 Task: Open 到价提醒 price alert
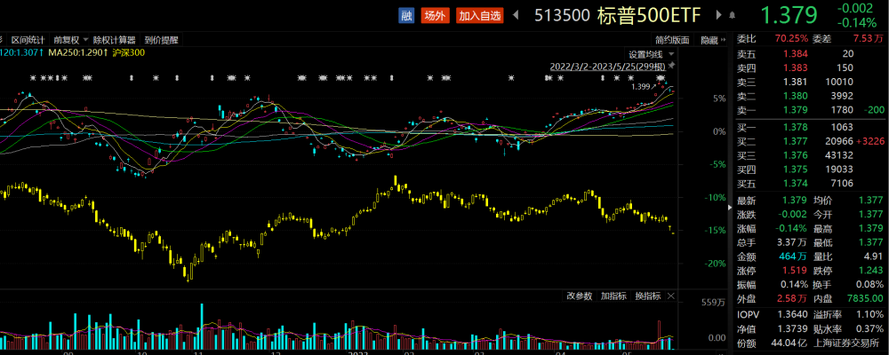[161, 40]
